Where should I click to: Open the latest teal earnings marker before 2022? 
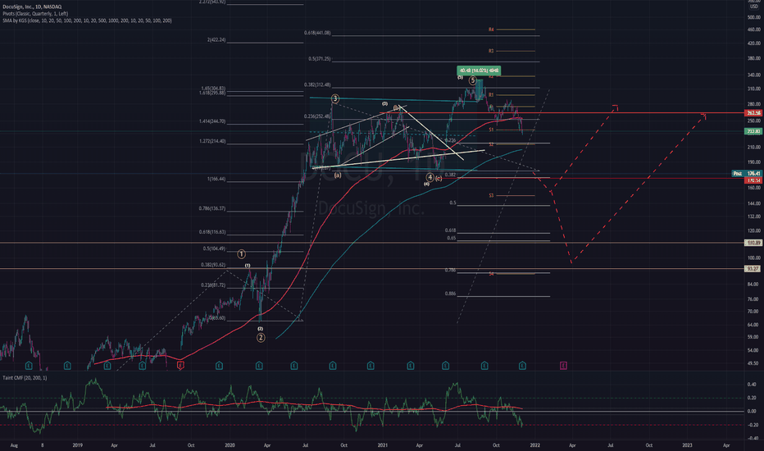(522, 365)
